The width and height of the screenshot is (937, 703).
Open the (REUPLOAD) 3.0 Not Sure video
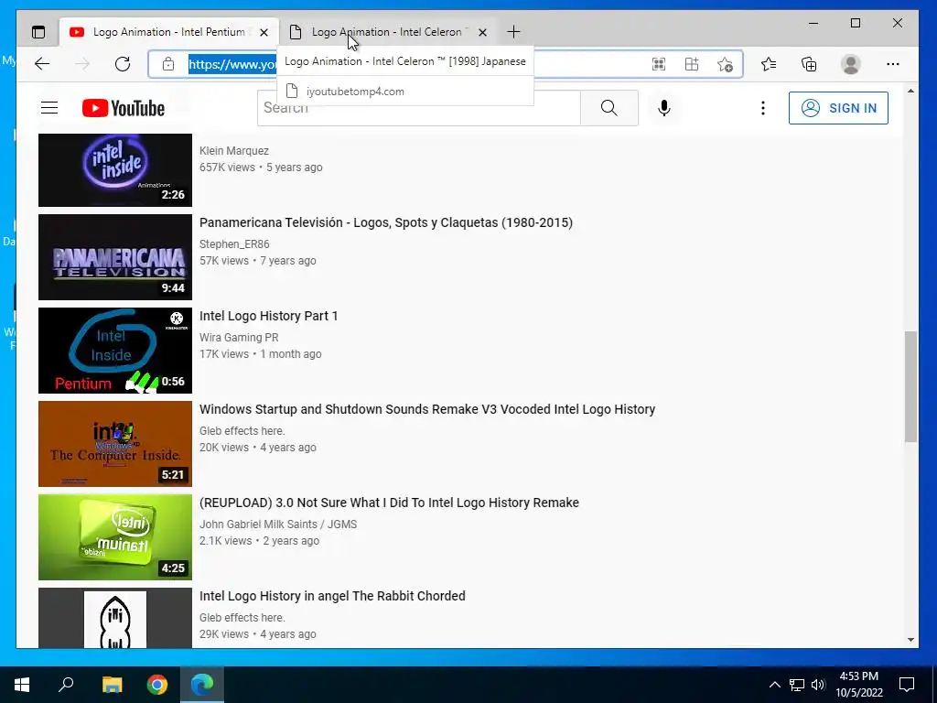tap(389, 503)
